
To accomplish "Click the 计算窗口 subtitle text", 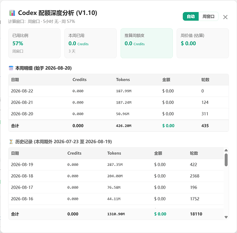I will pyautogui.click(x=41, y=21).
